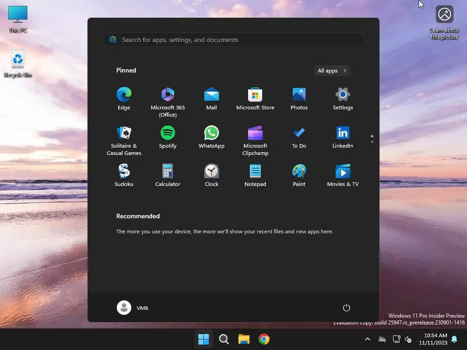Open the Edge browser pinned app
Screen dimensions: 467x350
[124, 99]
